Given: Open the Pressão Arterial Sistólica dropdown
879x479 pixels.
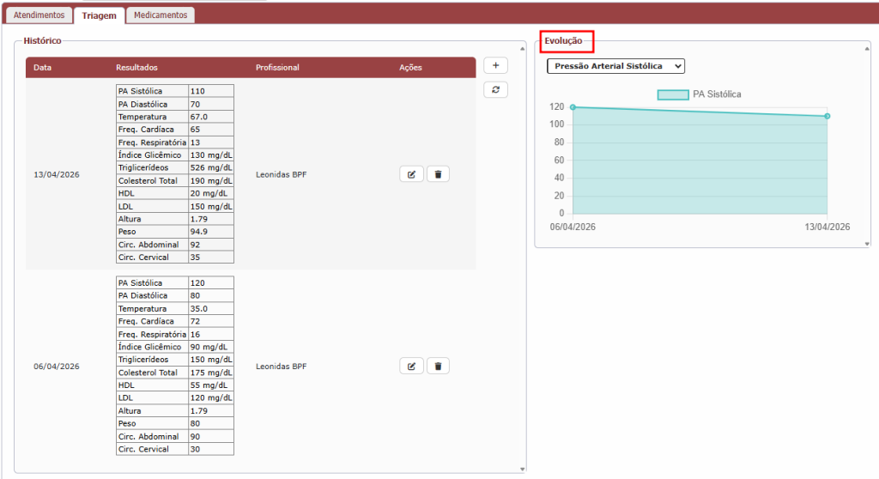Looking at the screenshot, I should click(615, 66).
